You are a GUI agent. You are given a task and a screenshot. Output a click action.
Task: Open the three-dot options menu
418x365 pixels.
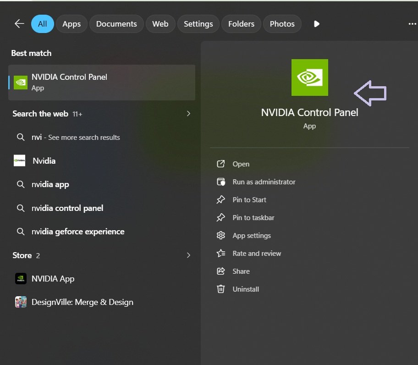412,24
